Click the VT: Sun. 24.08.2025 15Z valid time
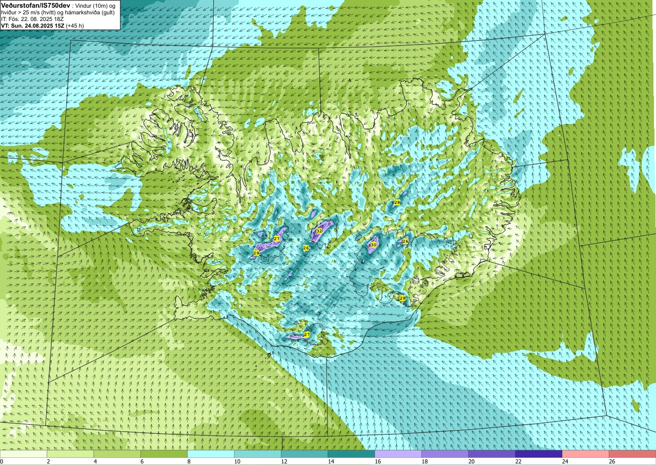The image size is (656, 465). tap(33, 26)
